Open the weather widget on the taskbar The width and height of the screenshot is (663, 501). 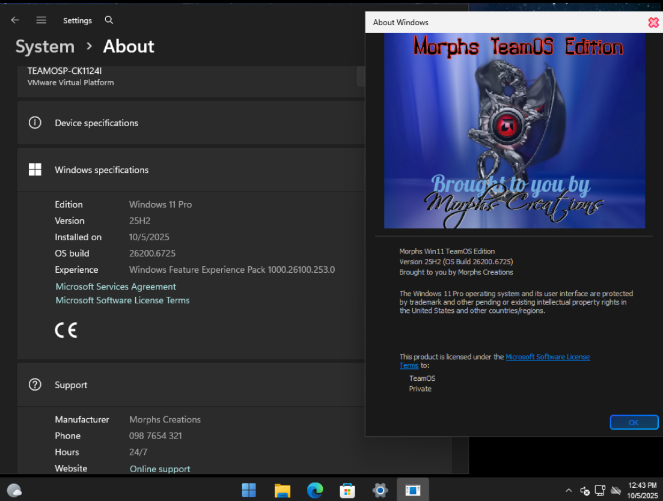[14, 490]
